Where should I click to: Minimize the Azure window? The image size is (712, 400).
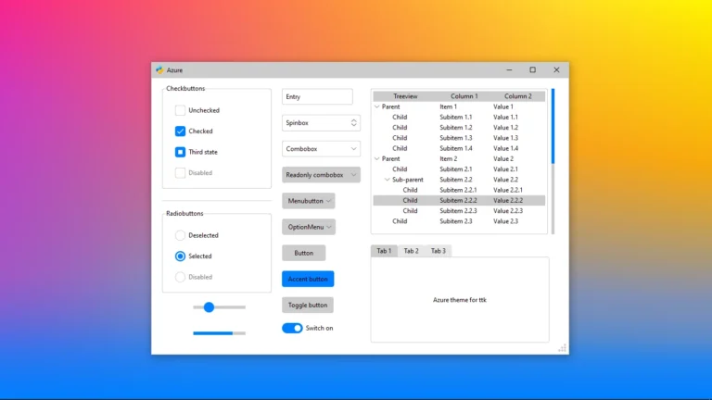509,69
